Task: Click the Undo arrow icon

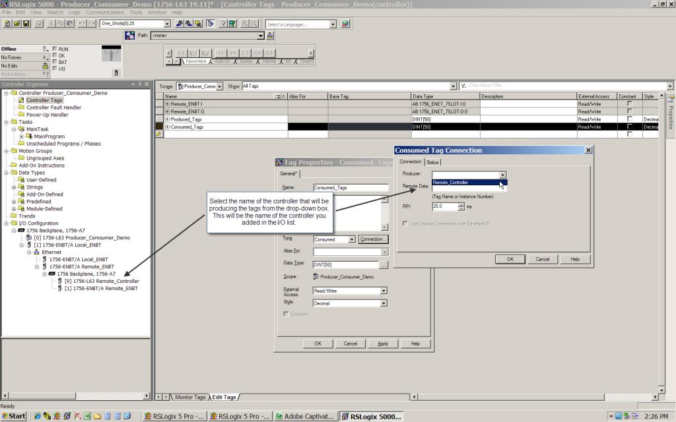Action: tap(82, 23)
